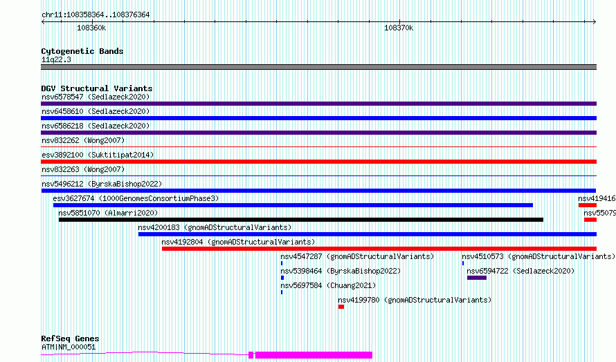Select the purple bar of variant nsv6586218

[318, 133]
